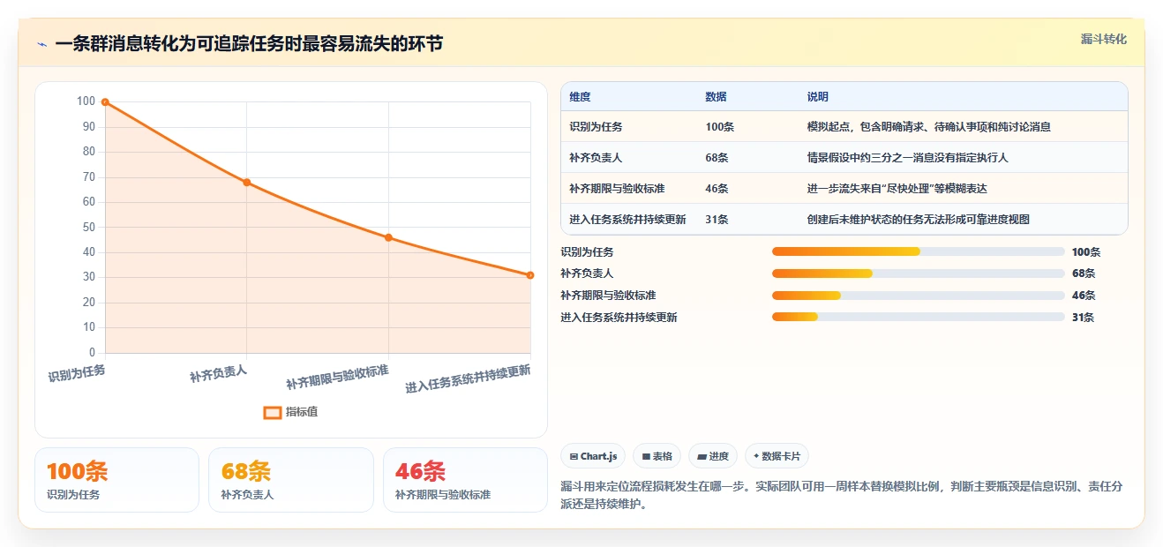Screen dimensions: 1163x547
Task: Click the 31条 label after progress bar
Action: pyautogui.click(x=1083, y=318)
